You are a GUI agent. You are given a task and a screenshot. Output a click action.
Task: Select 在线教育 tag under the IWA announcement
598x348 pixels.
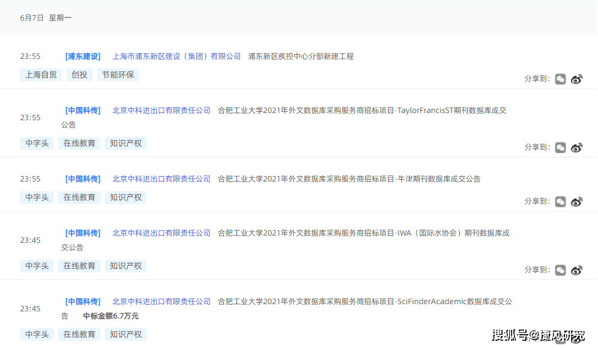click(x=79, y=266)
